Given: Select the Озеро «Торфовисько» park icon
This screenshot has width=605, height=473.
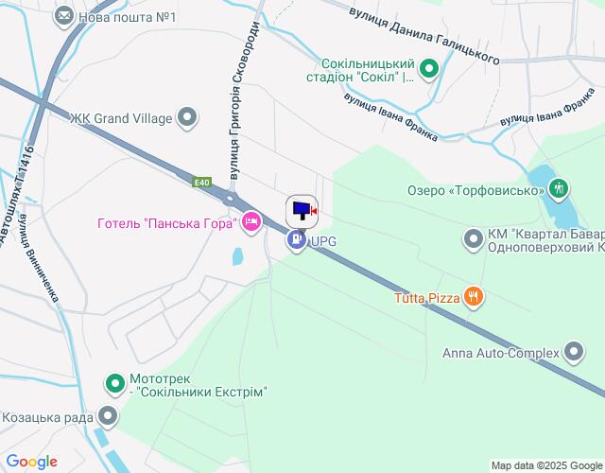Looking at the screenshot, I should (559, 190).
